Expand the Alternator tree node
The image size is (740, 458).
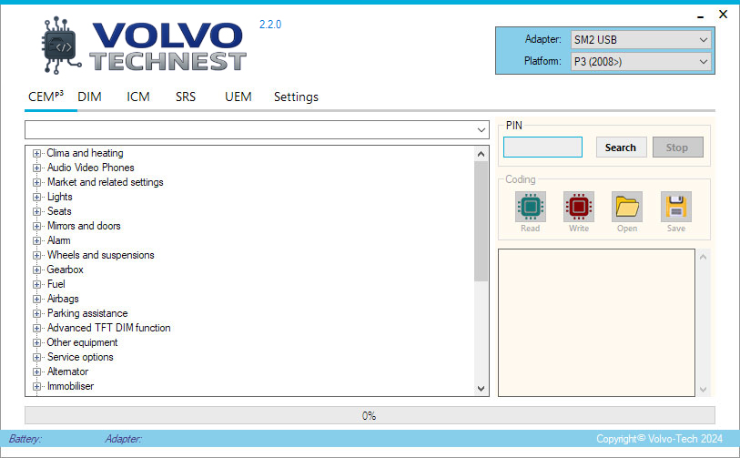click(36, 372)
